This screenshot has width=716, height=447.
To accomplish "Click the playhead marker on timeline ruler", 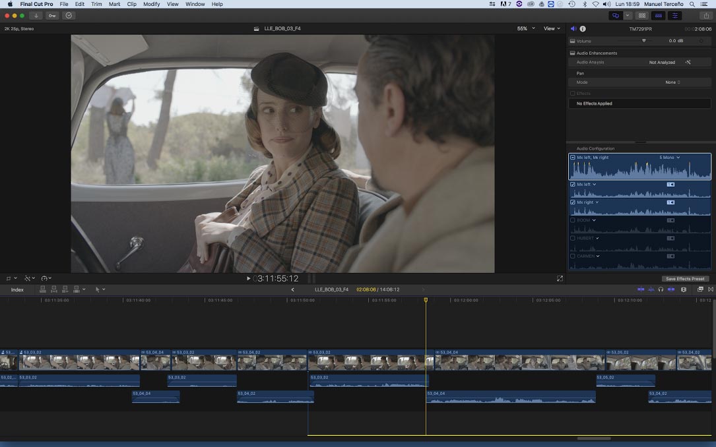I will click(x=426, y=300).
